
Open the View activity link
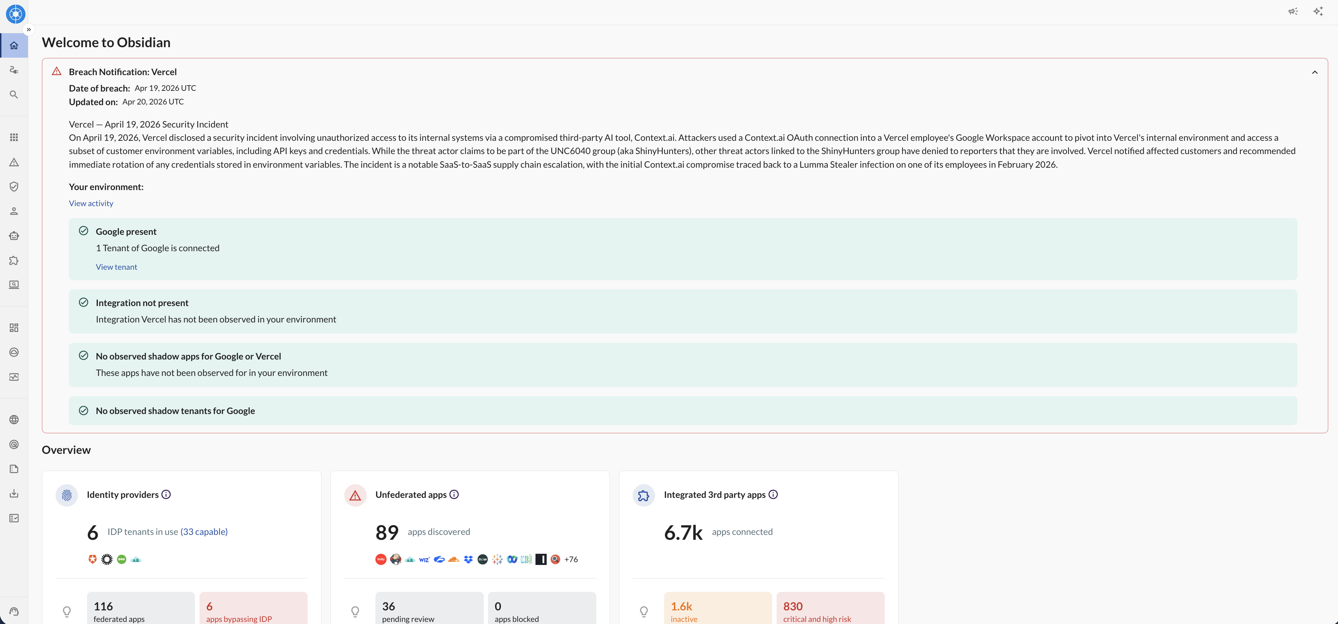[91, 203]
